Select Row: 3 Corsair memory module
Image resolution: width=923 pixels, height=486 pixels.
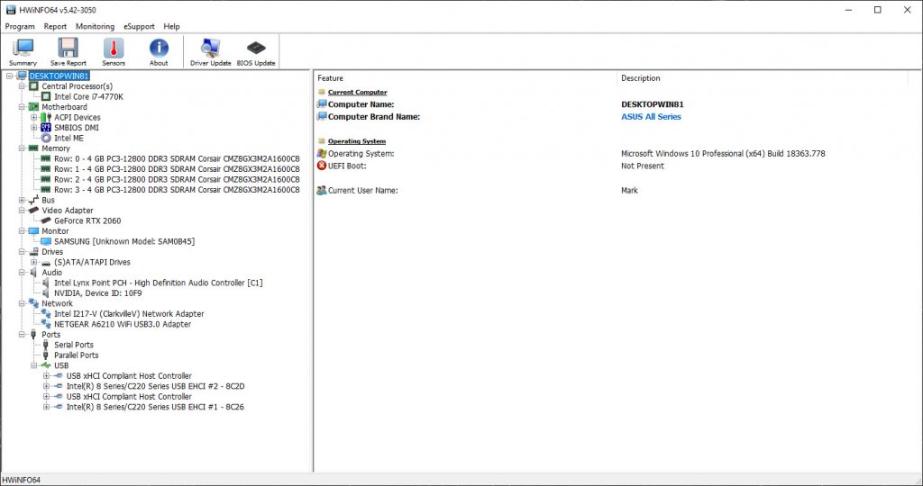coord(177,190)
